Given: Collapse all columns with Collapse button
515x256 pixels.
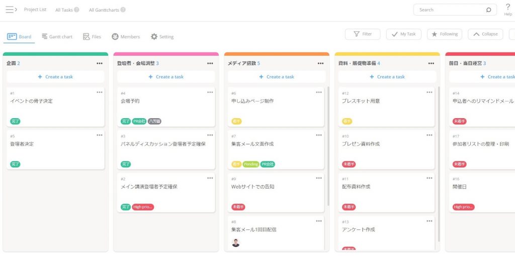Looking at the screenshot, I should (x=485, y=34).
